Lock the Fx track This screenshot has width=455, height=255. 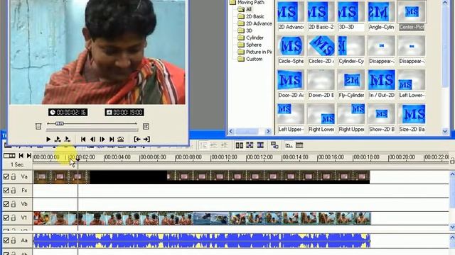pyautogui.click(x=14, y=191)
